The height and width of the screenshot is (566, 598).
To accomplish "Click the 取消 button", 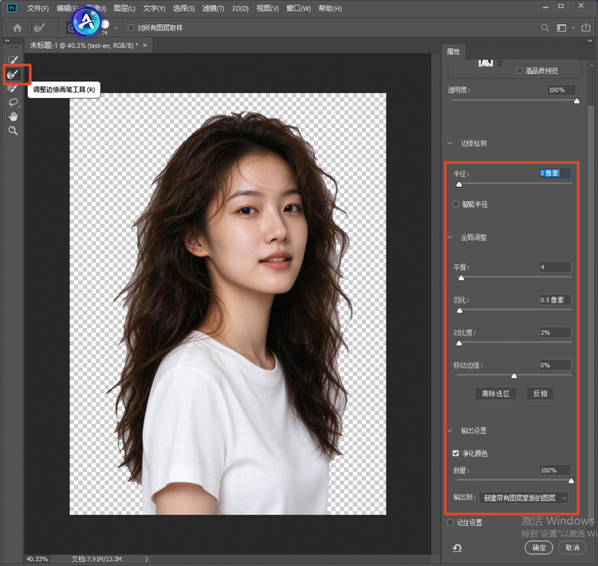I will (572, 548).
